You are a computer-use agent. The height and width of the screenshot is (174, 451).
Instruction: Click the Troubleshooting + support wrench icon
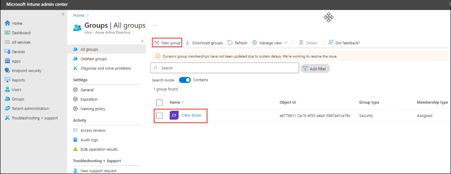click(x=7, y=118)
